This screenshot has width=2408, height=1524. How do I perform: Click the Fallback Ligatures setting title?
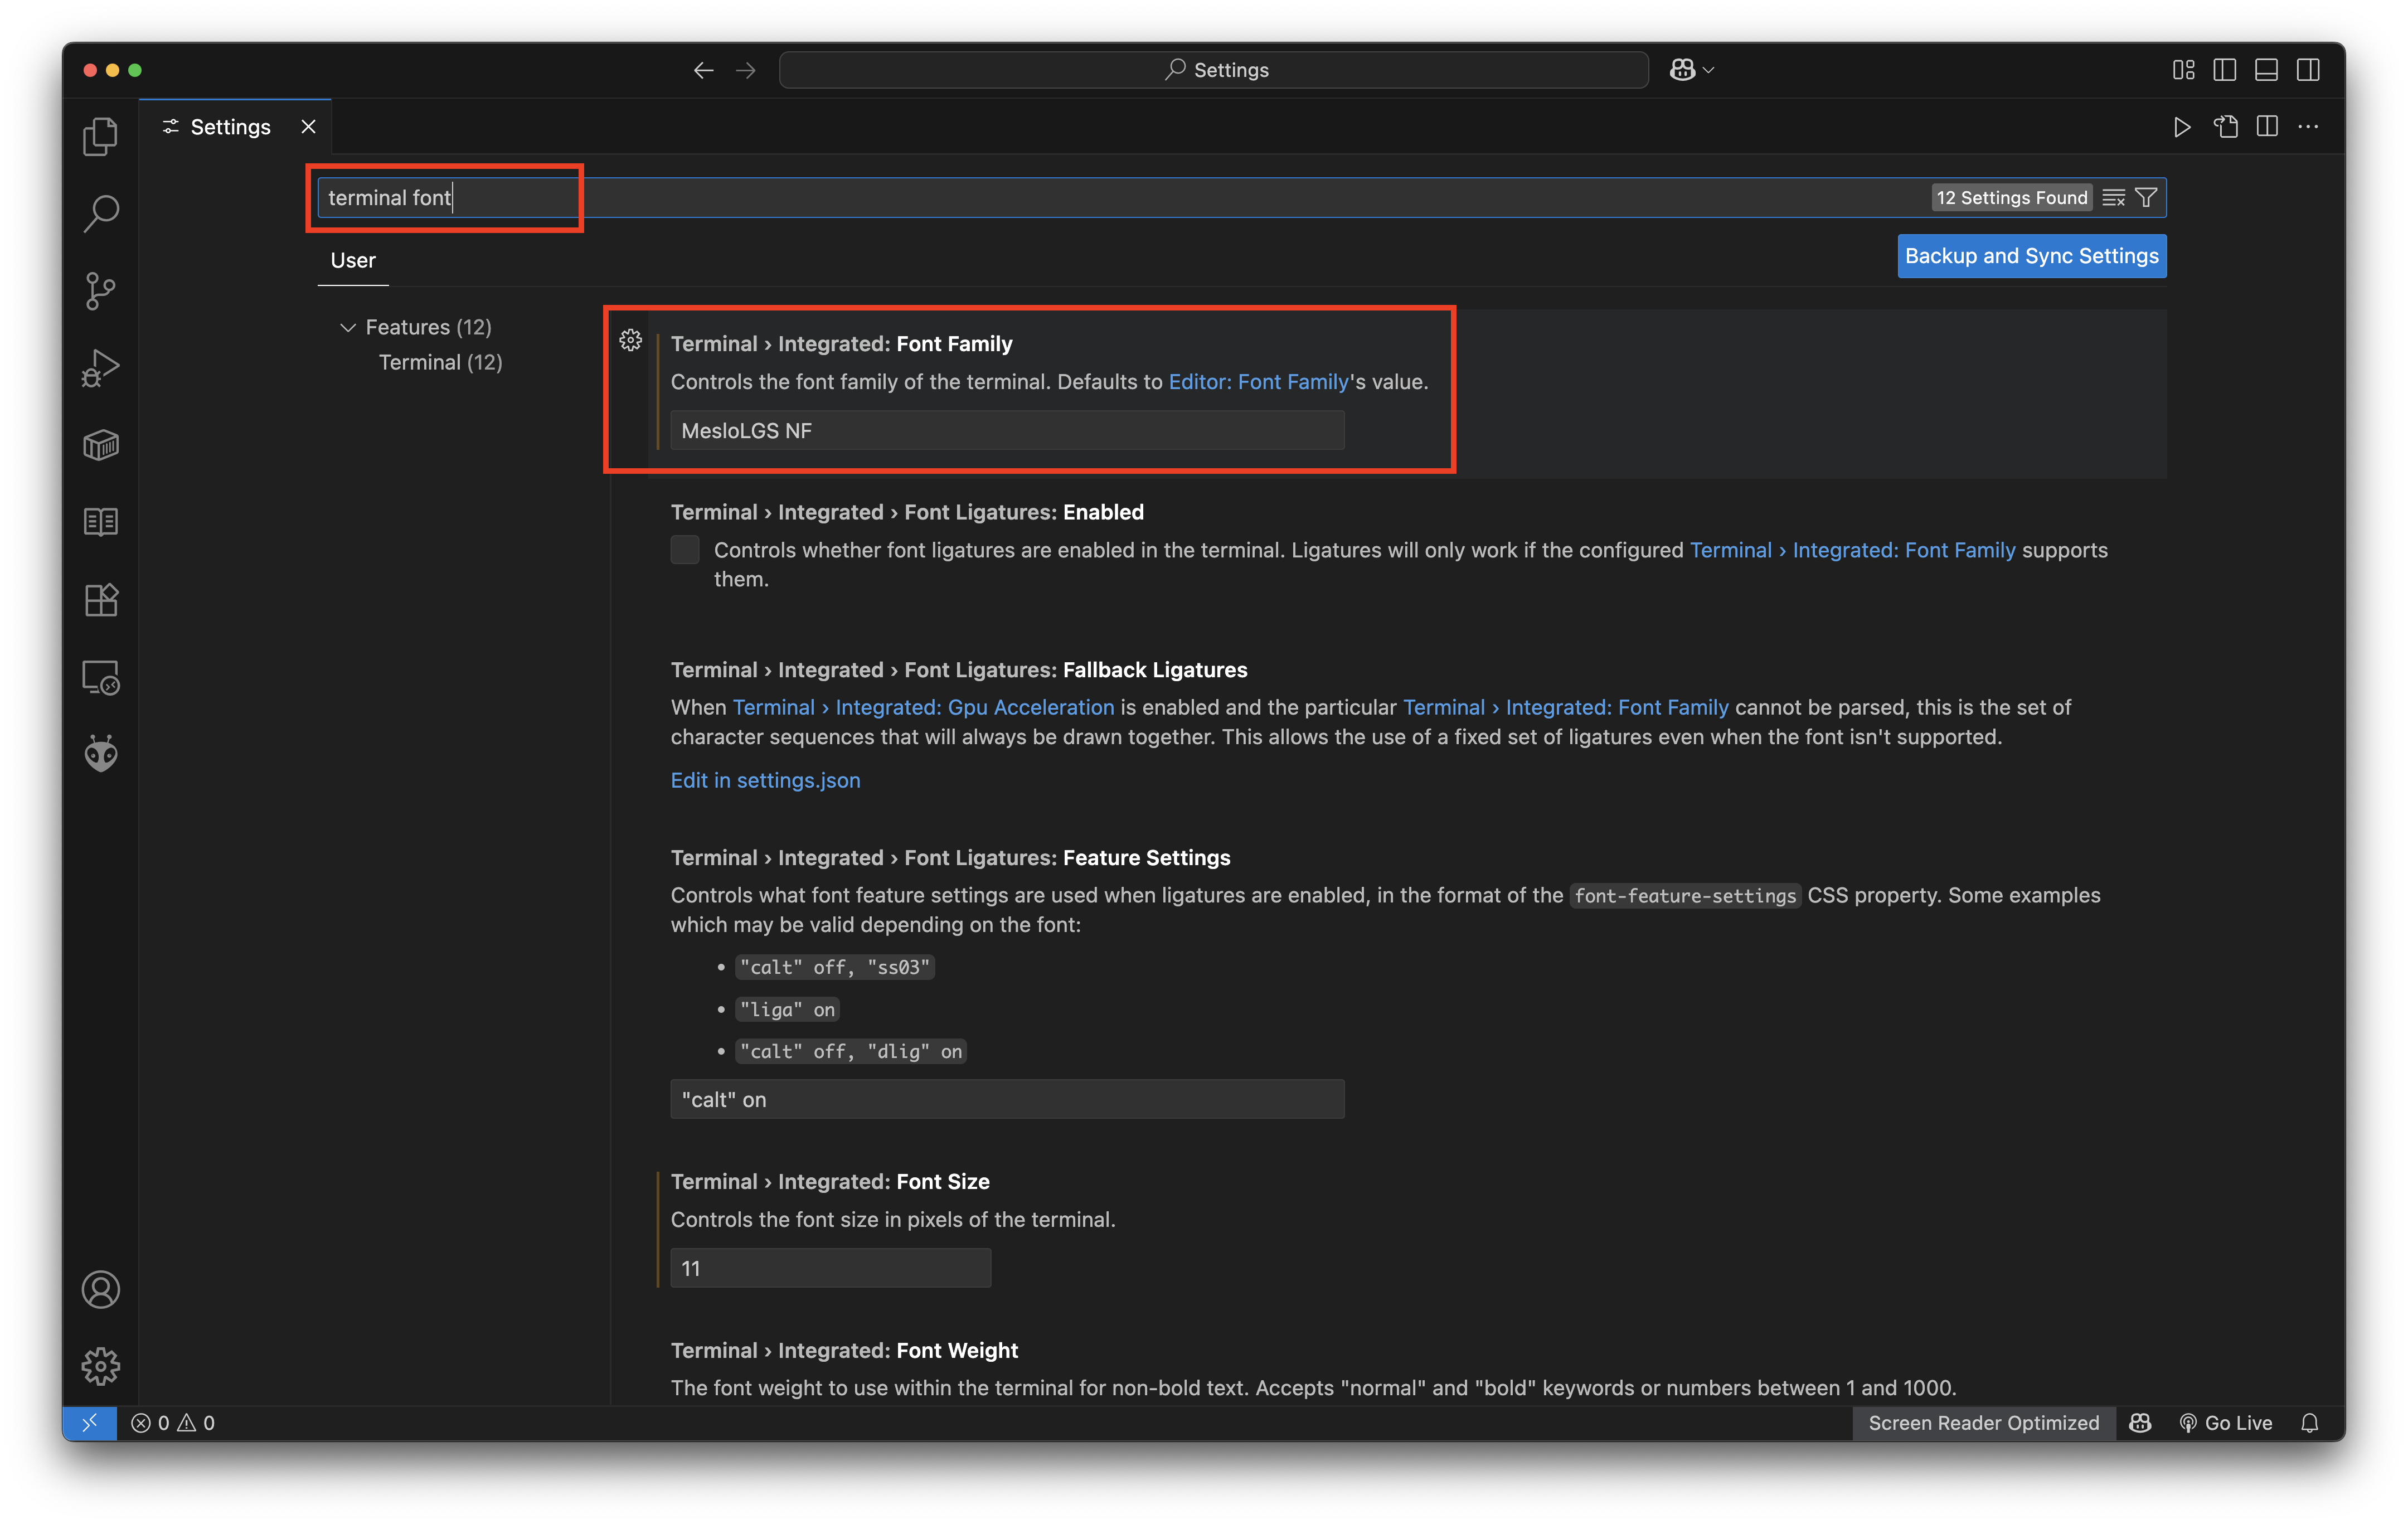pos(959,670)
